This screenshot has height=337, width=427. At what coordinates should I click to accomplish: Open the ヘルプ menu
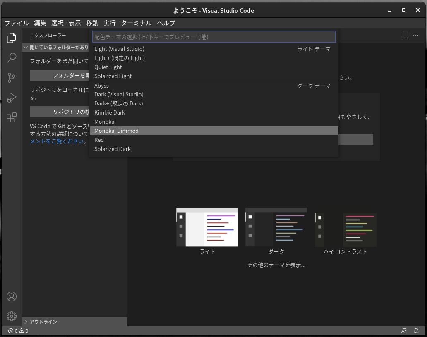tap(166, 23)
